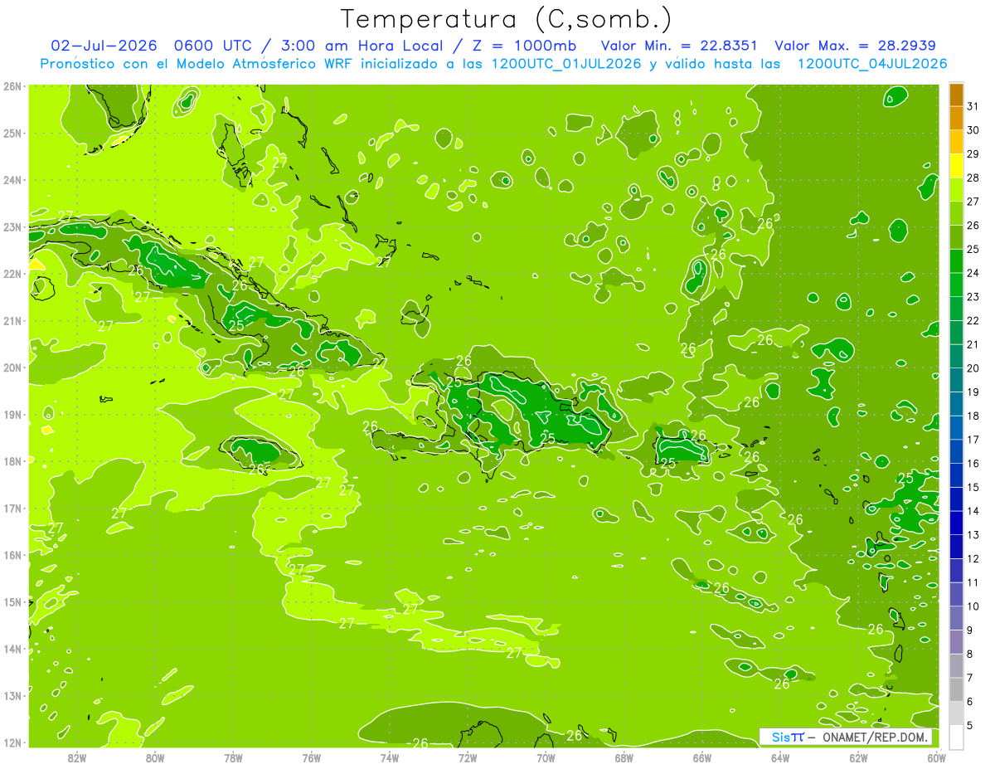Pick the yellow-green swatch between 27 and 28
This screenshot has height=769, width=995.
click(x=956, y=190)
